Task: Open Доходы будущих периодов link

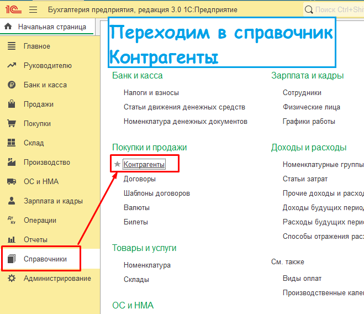Action: pyautogui.click(x=323, y=207)
